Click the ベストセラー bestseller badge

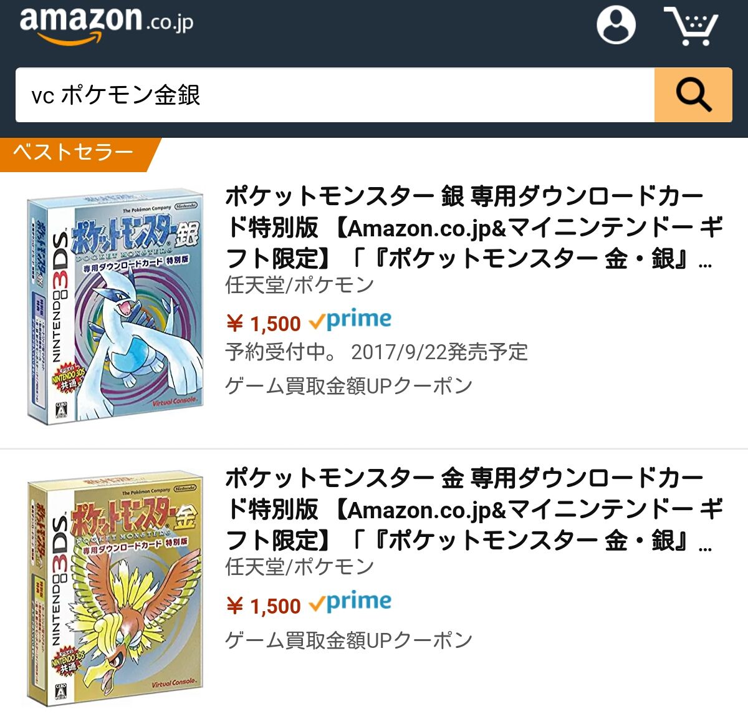tap(75, 153)
